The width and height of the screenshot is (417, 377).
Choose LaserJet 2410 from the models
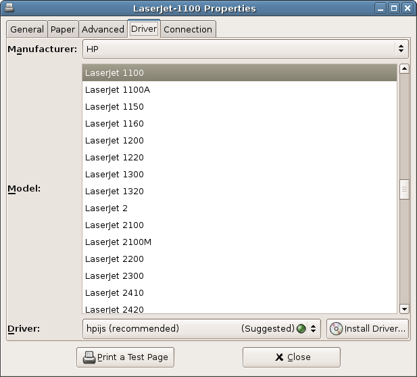click(x=239, y=292)
